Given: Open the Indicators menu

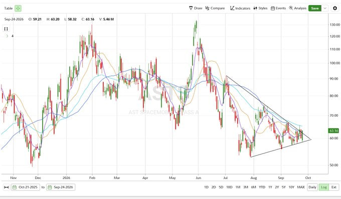Looking at the screenshot, I should [240, 8].
